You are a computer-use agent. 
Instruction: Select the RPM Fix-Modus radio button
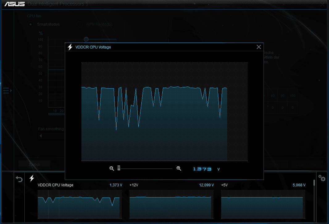coord(80,24)
